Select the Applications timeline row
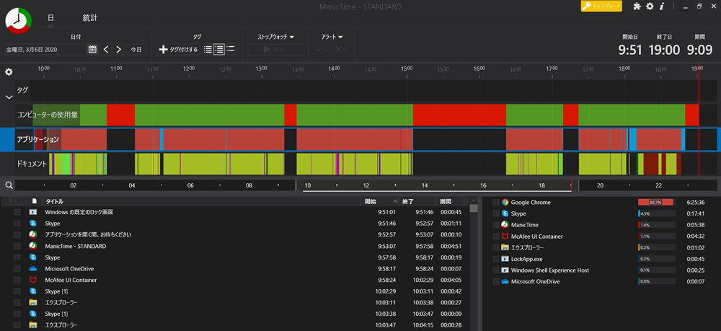The image size is (721, 331). 366,139
